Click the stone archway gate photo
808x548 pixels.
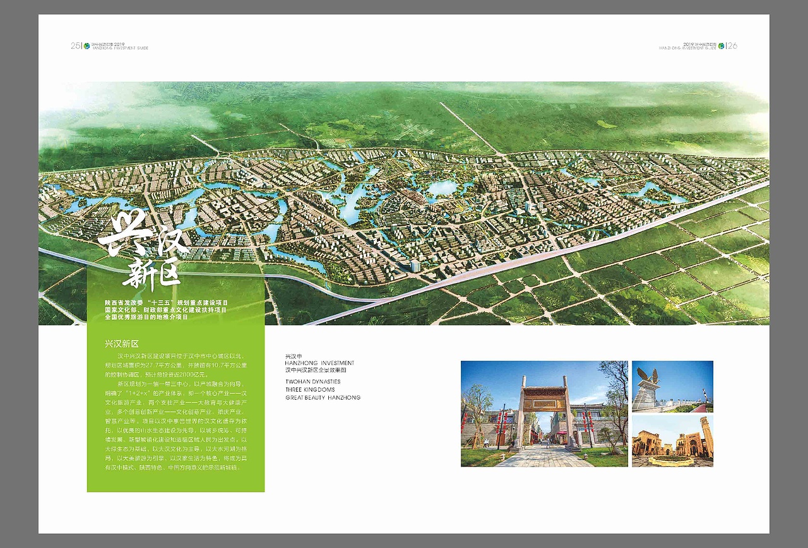[x=544, y=414]
